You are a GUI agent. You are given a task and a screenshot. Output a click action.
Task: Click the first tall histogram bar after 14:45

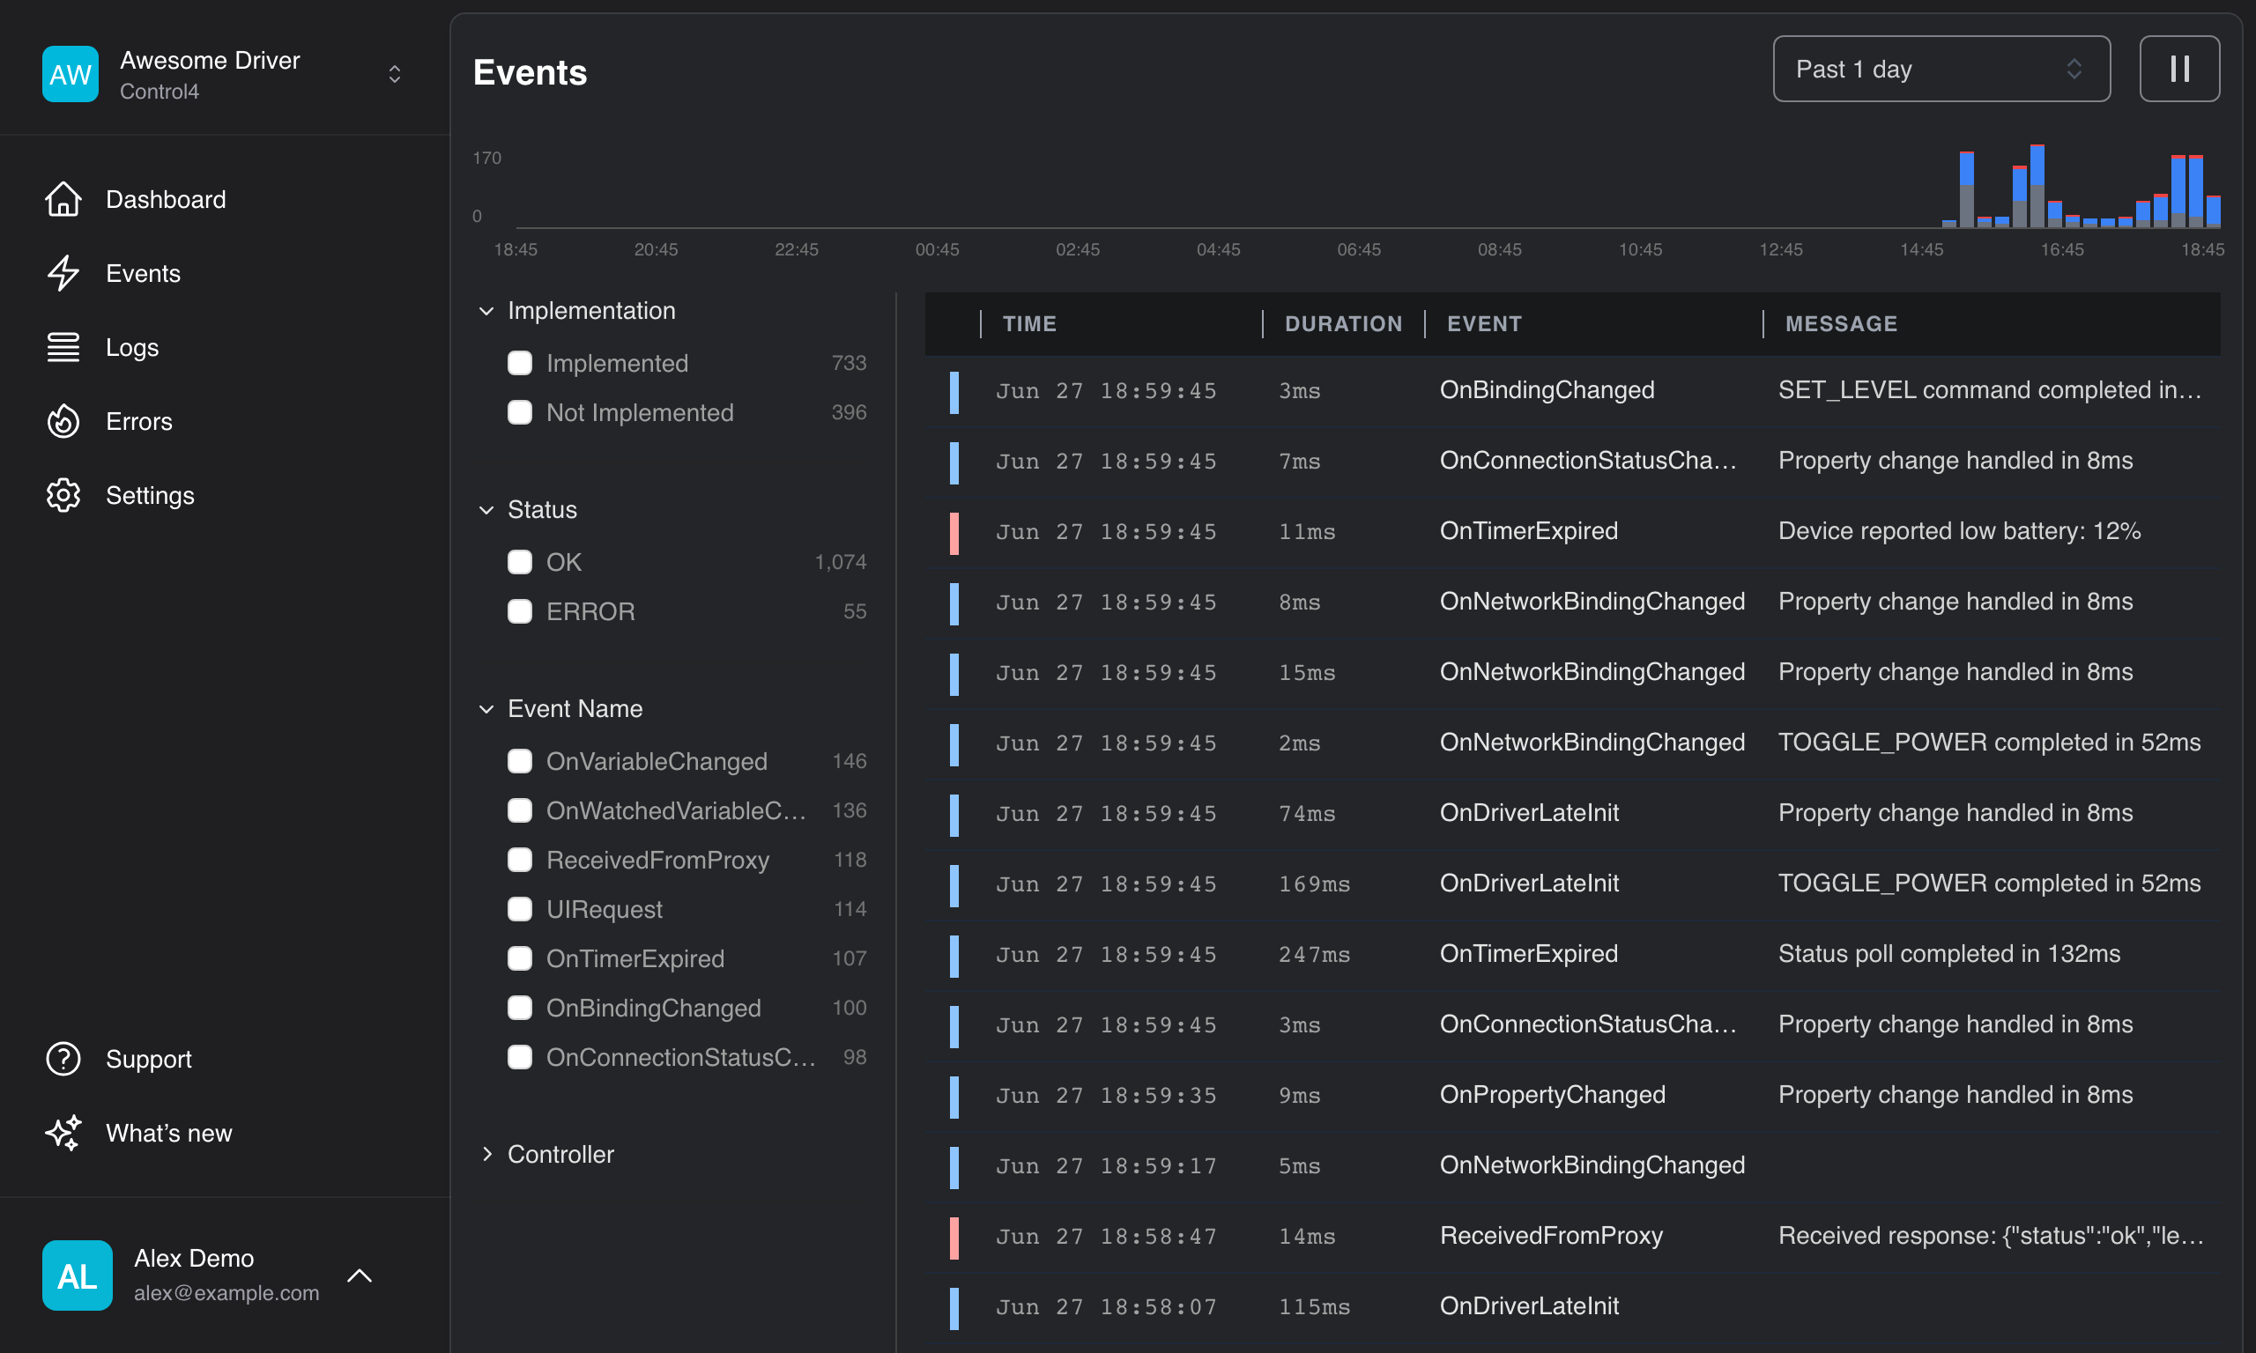(x=1967, y=189)
